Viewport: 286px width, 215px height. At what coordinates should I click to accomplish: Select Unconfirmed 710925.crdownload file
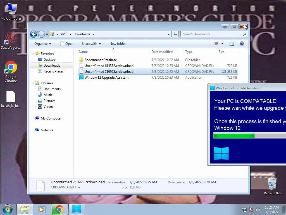(158, 71)
